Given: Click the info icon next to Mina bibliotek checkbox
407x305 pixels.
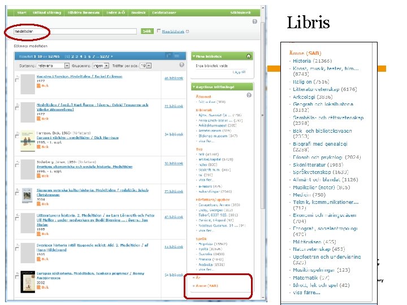Looking at the screenshot, I should (x=188, y=32).
